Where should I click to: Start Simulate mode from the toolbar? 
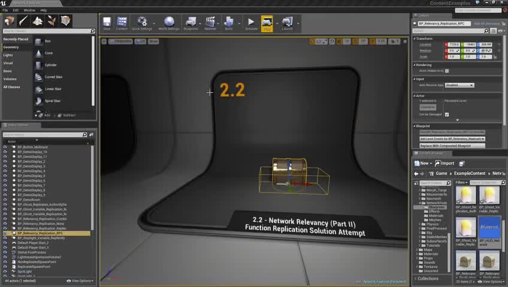251,23
